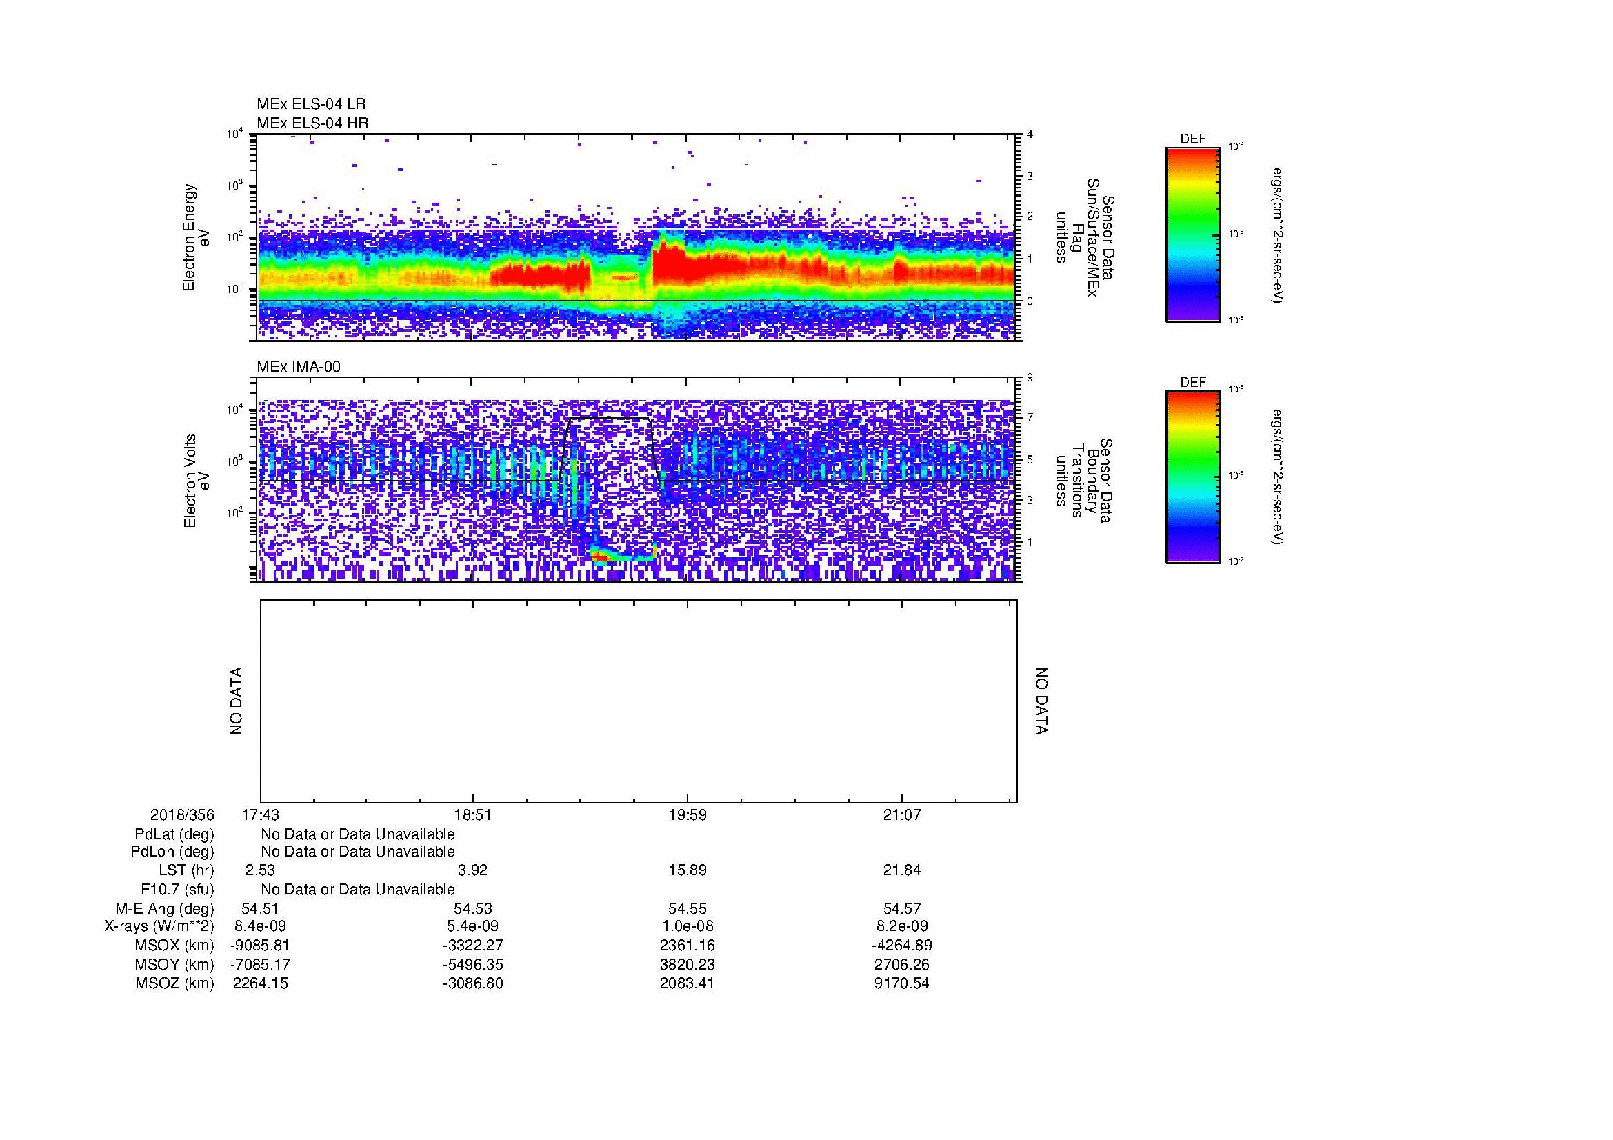Image resolution: width=1613 pixels, height=1140 pixels.
Task: Click the M-E Ang value '54.53'
Action: [473, 909]
